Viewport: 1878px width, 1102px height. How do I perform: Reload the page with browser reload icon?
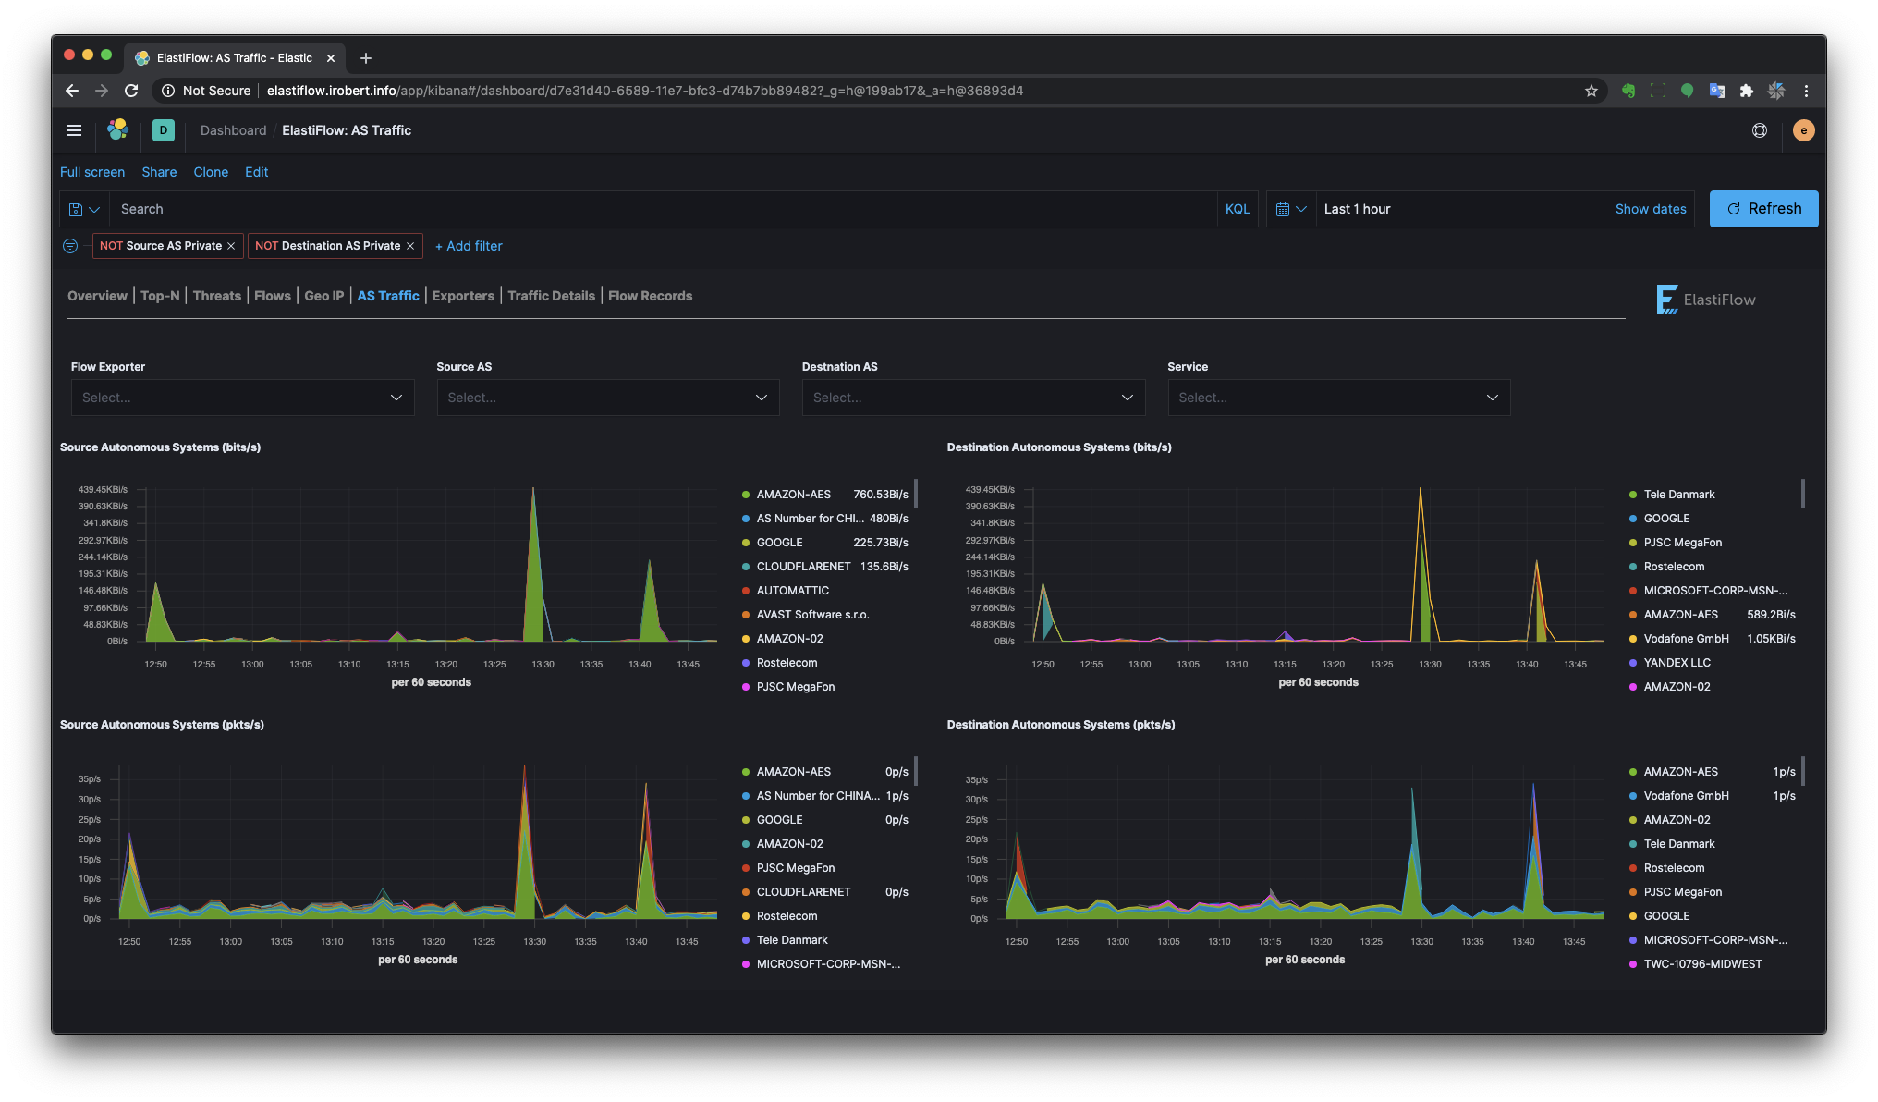click(131, 91)
